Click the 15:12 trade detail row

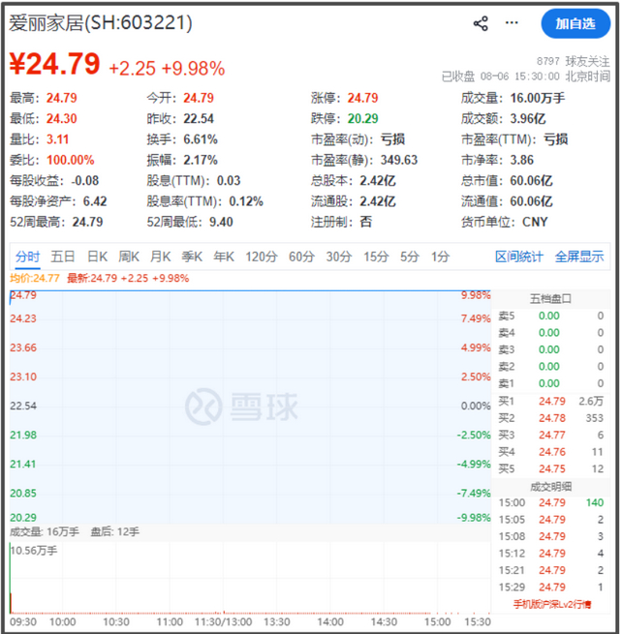tap(551, 554)
